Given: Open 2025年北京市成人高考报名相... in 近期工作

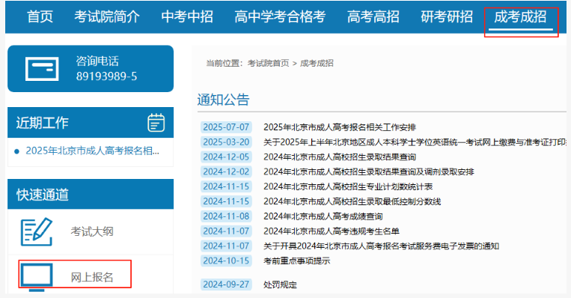Looking at the screenshot, I should 92,150.
